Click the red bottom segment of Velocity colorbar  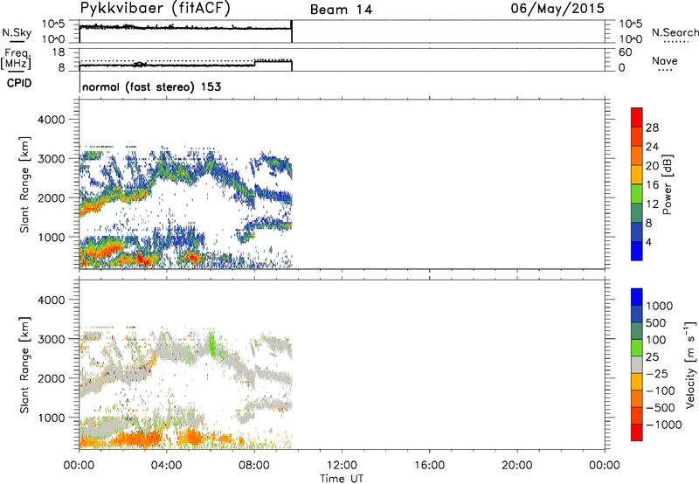pos(637,432)
